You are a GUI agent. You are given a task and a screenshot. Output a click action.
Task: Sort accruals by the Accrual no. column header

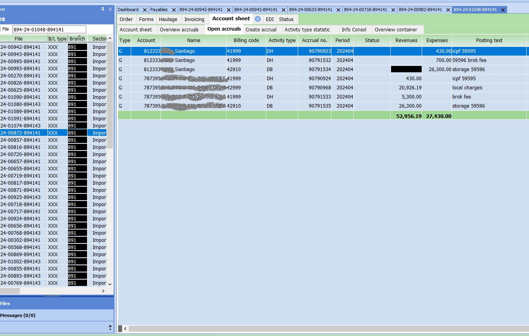click(314, 40)
